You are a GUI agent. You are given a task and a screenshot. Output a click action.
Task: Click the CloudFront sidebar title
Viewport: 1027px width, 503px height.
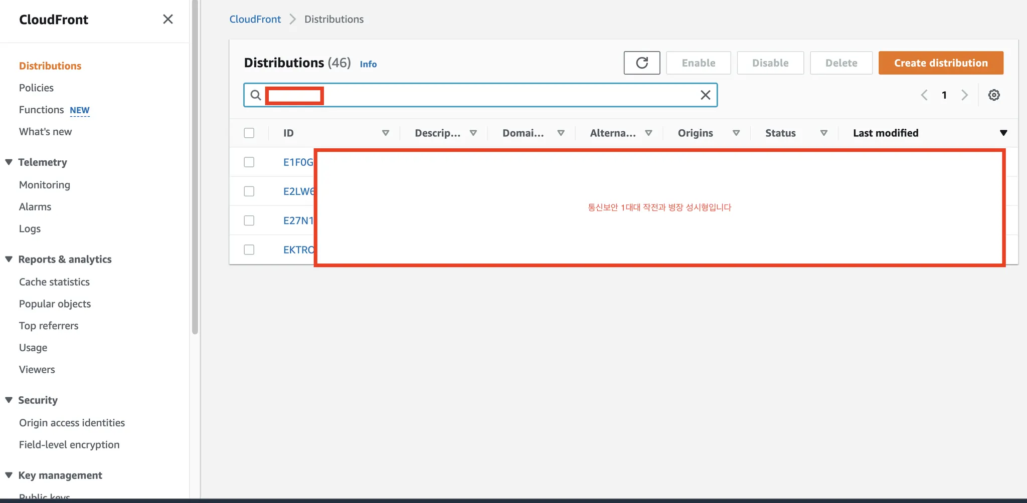[x=54, y=20]
